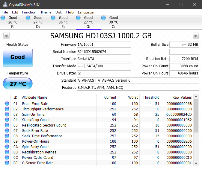202x169 pixels.
Task: Click raw value 0000000024CD
Action: pyautogui.click(x=179, y=114)
